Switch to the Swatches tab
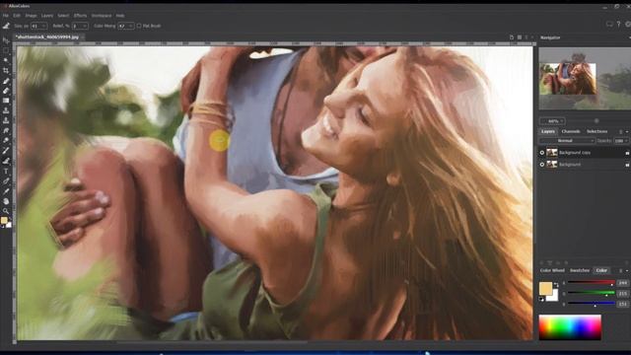The height and width of the screenshot is (355, 631). (x=580, y=270)
